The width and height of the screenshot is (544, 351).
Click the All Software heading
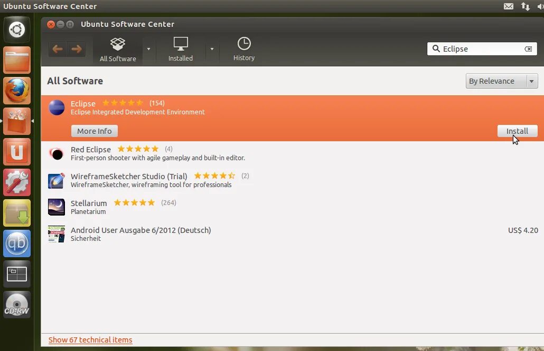click(x=75, y=81)
